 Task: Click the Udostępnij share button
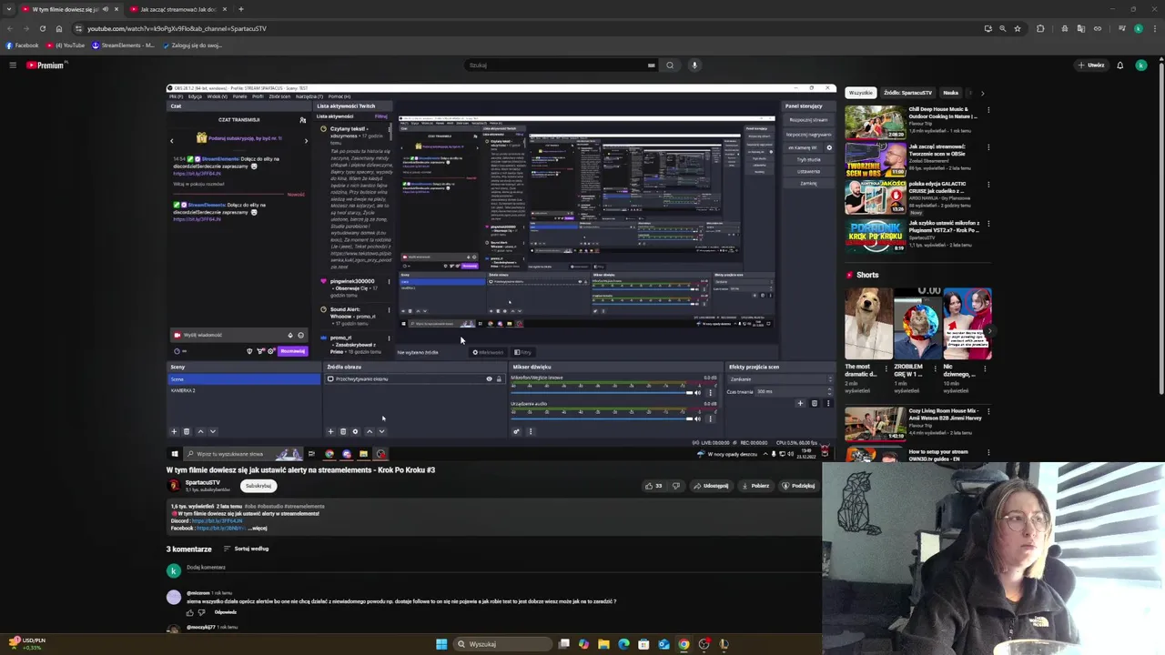pyautogui.click(x=711, y=486)
